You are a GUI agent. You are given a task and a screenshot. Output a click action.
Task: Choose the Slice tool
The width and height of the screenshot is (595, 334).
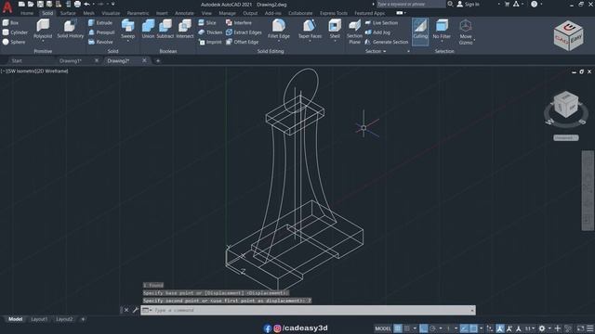click(207, 22)
